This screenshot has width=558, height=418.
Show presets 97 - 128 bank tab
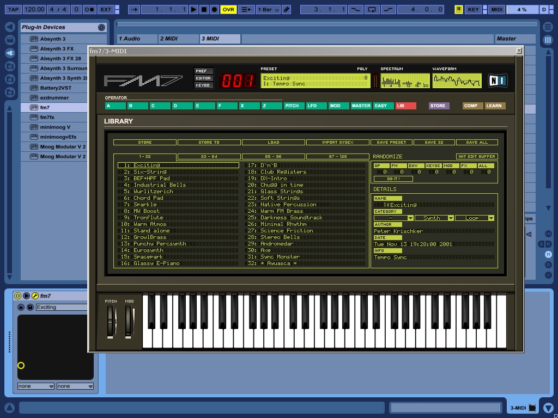coord(338,156)
